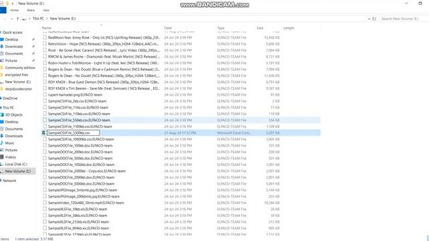Screen dimensions: 429x241
Task: Select the Rival - Be Gone file
Action: tap(104, 50)
